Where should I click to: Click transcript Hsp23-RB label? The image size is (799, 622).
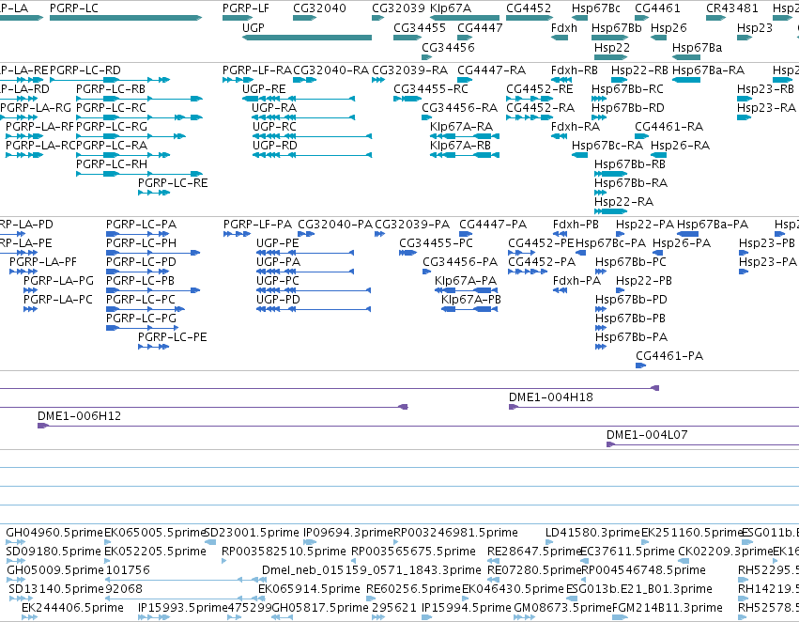(x=765, y=88)
